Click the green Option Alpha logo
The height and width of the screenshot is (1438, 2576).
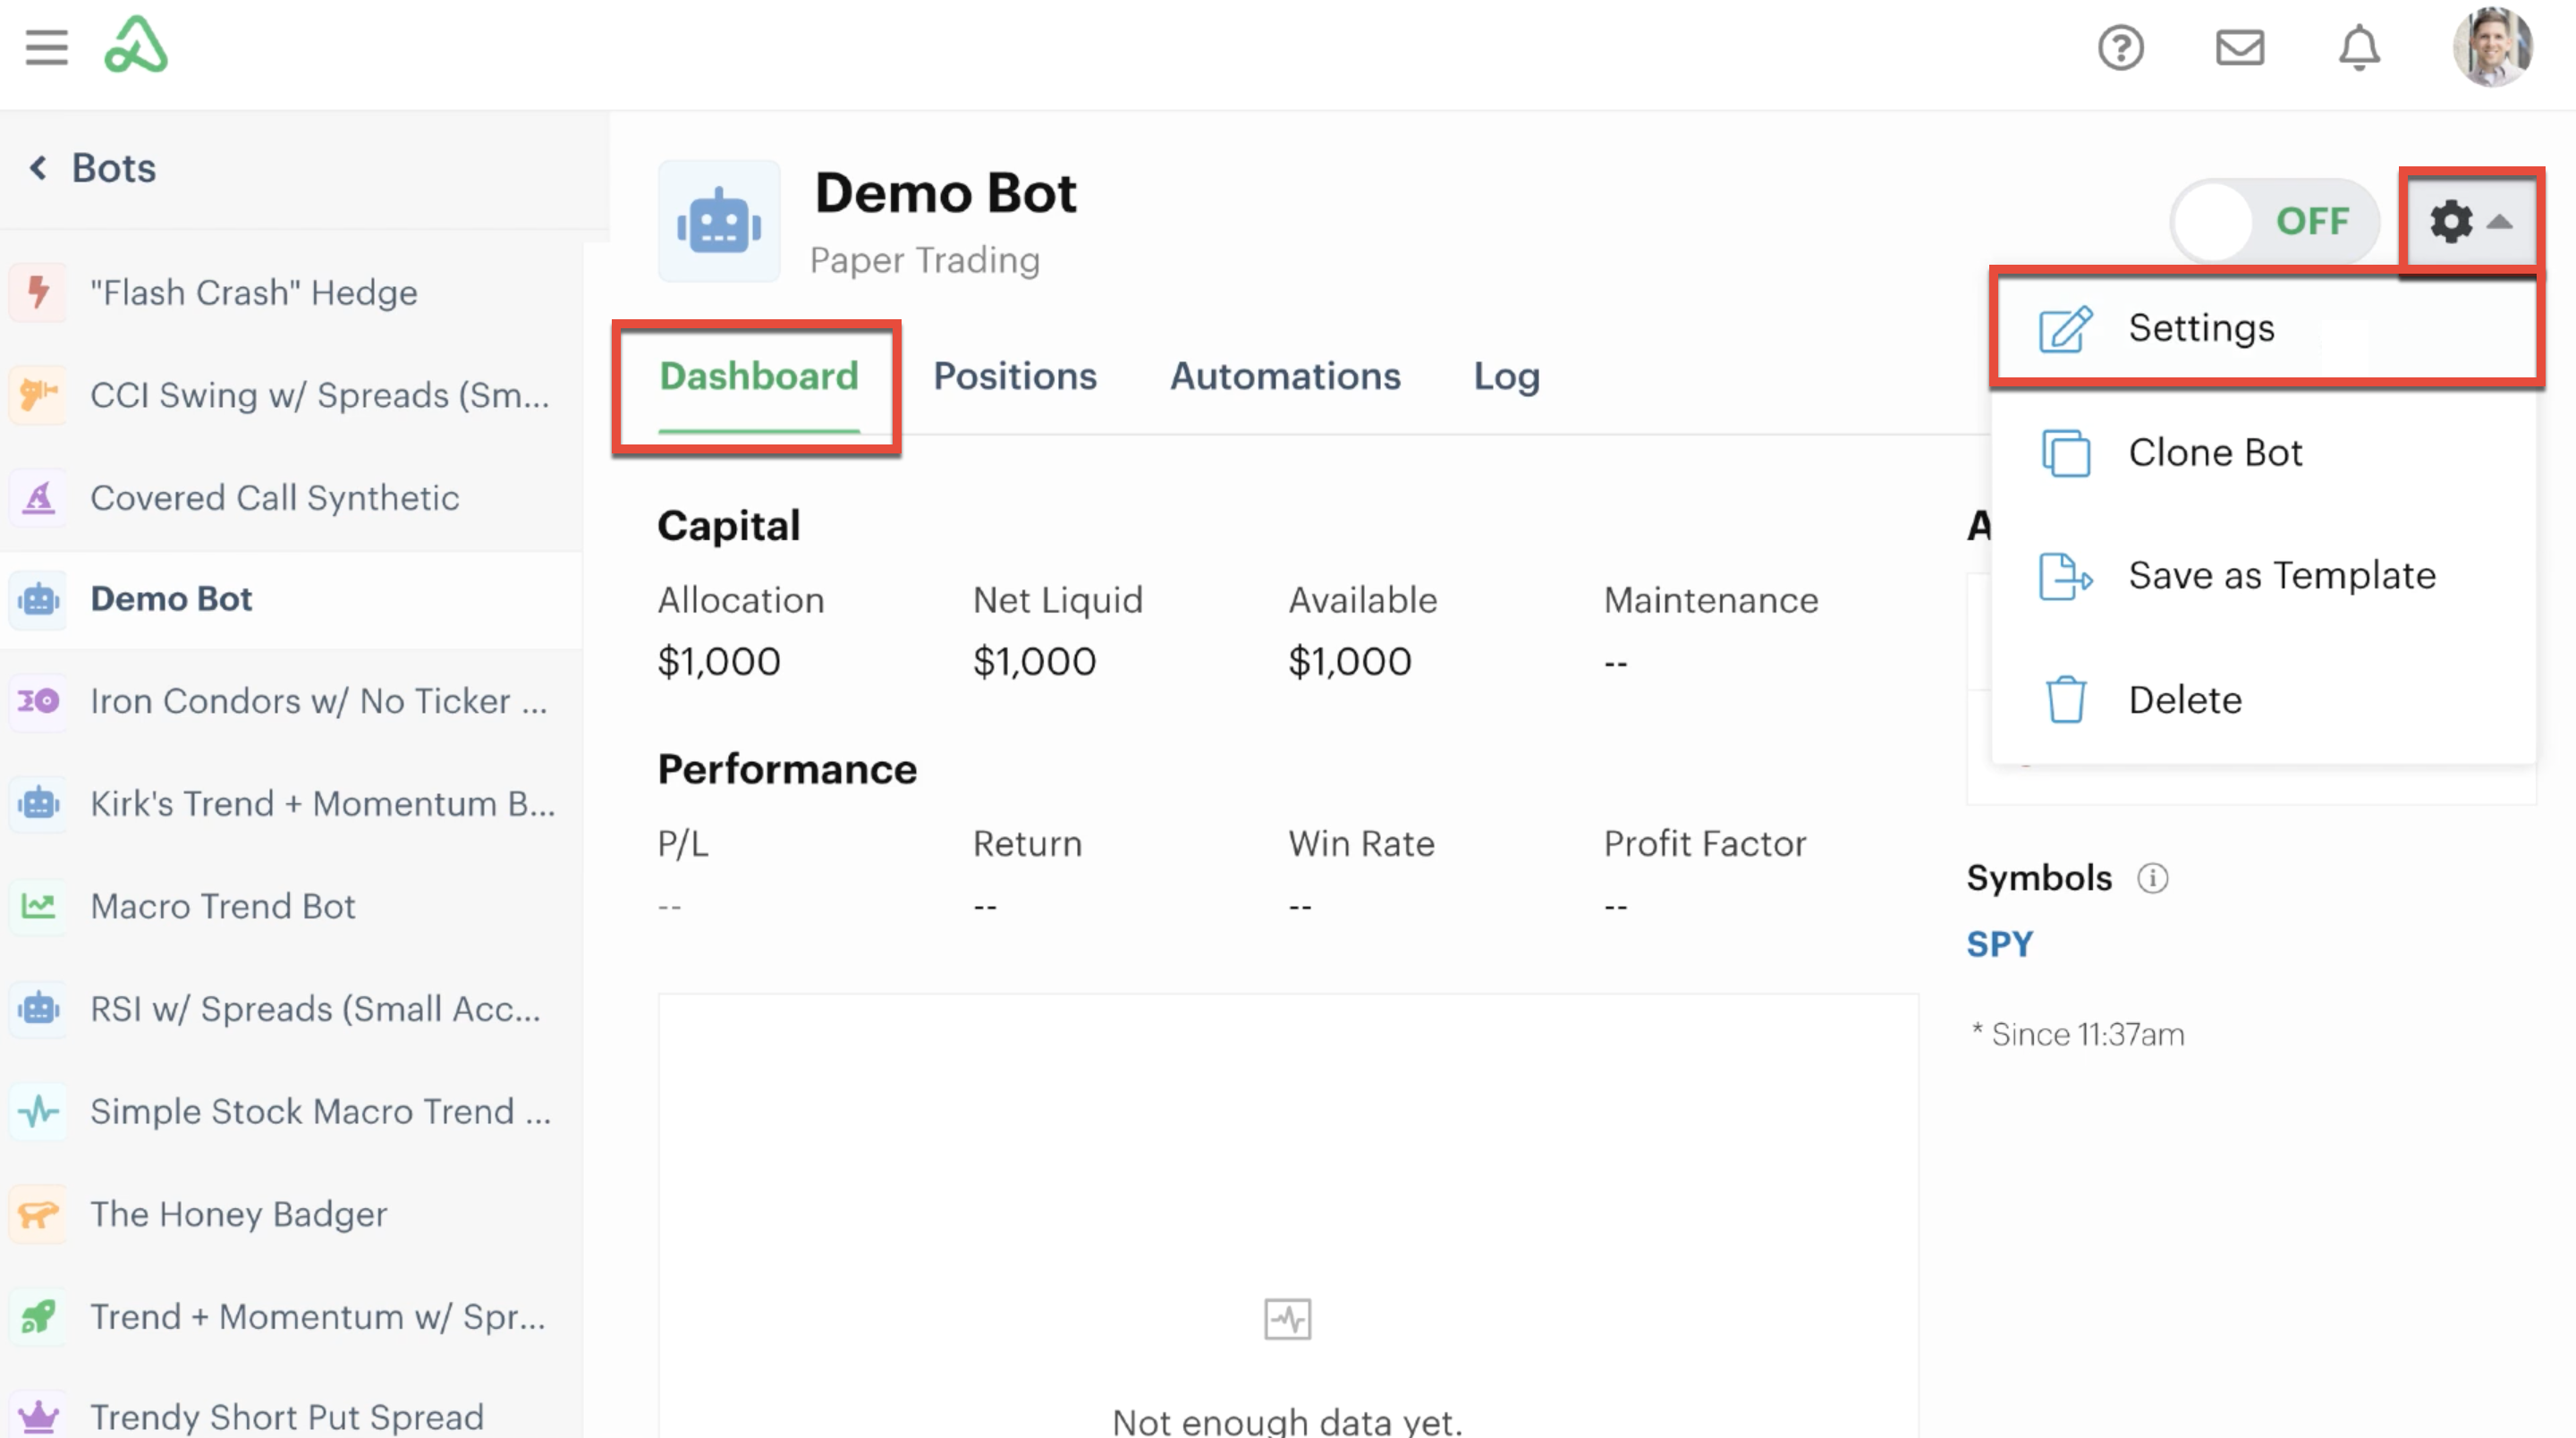coord(136,45)
